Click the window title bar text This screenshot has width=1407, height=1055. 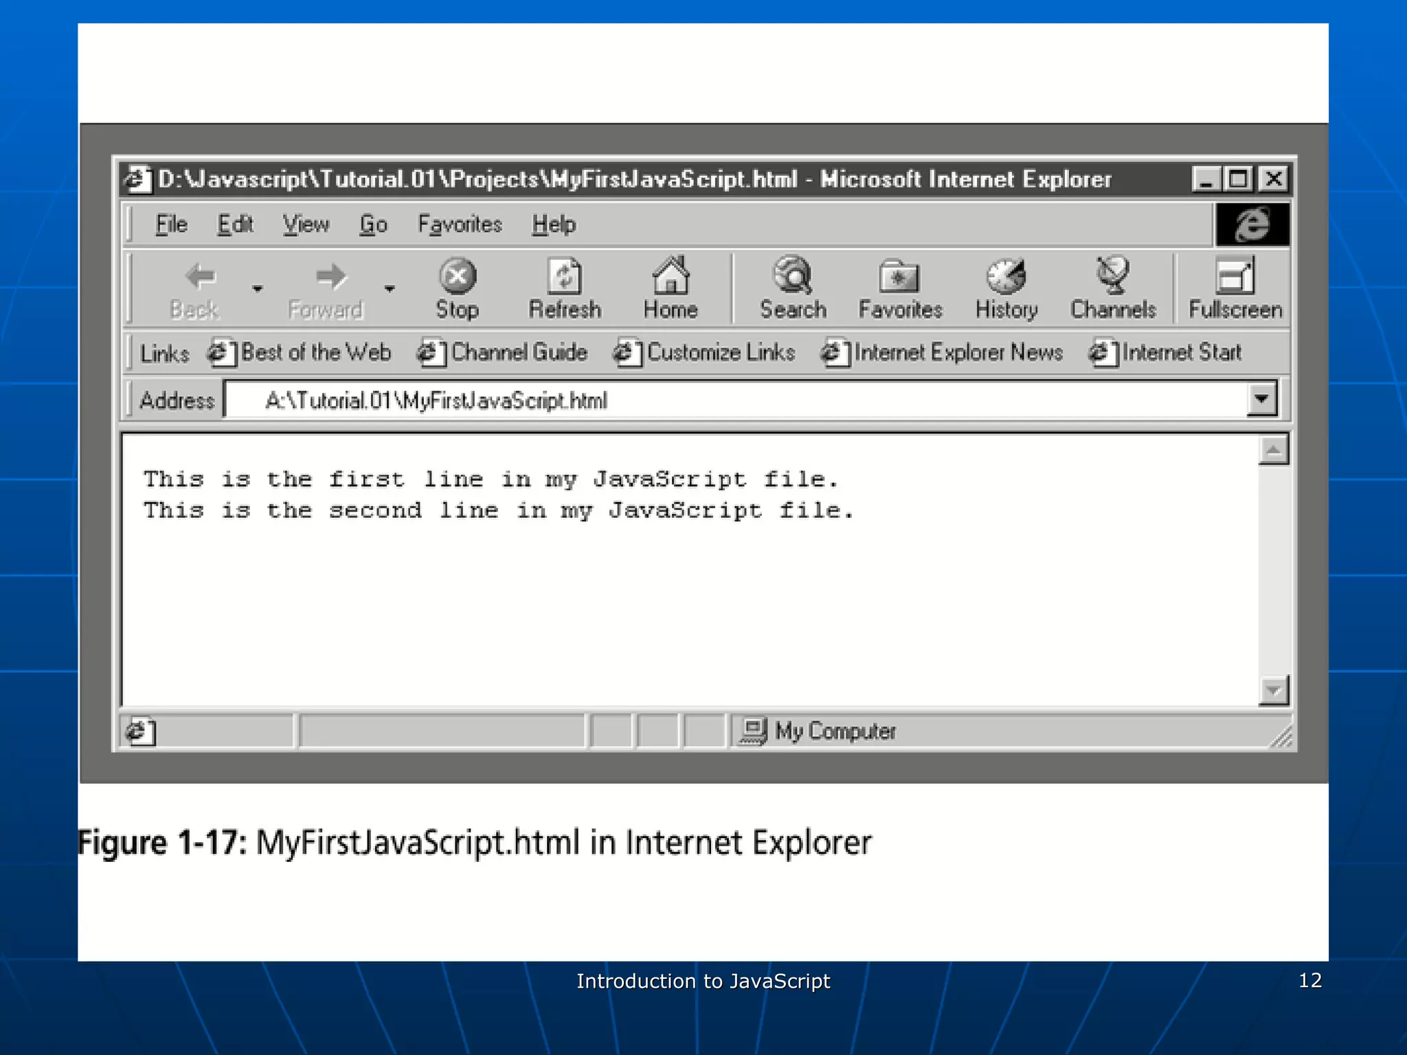[x=634, y=179]
